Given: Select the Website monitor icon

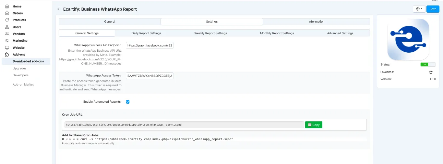Looking at the screenshot, I should (x=7, y=47).
